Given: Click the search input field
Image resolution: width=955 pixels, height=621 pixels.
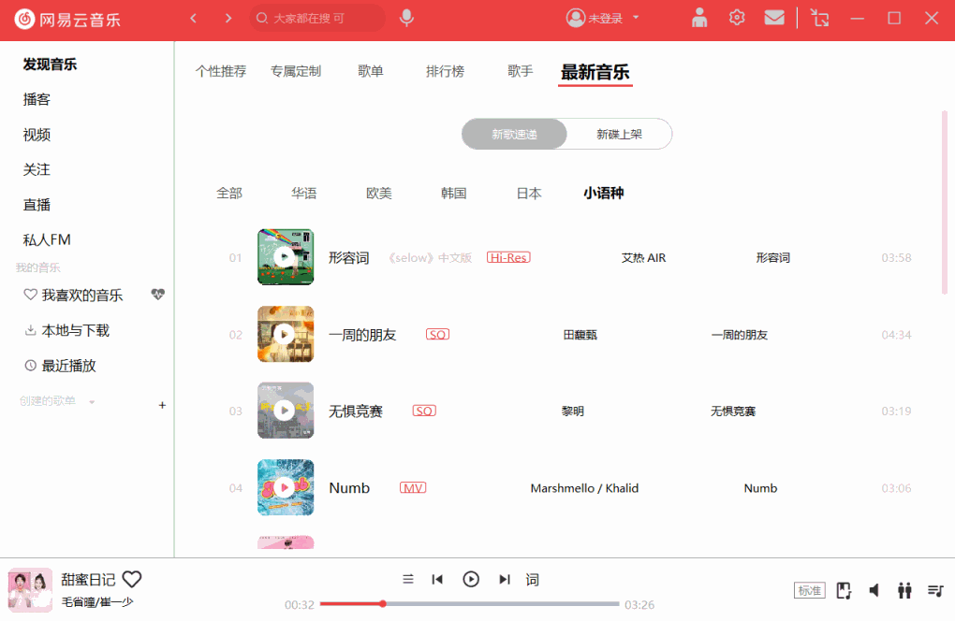Looking at the screenshot, I should pyautogui.click(x=317, y=19).
